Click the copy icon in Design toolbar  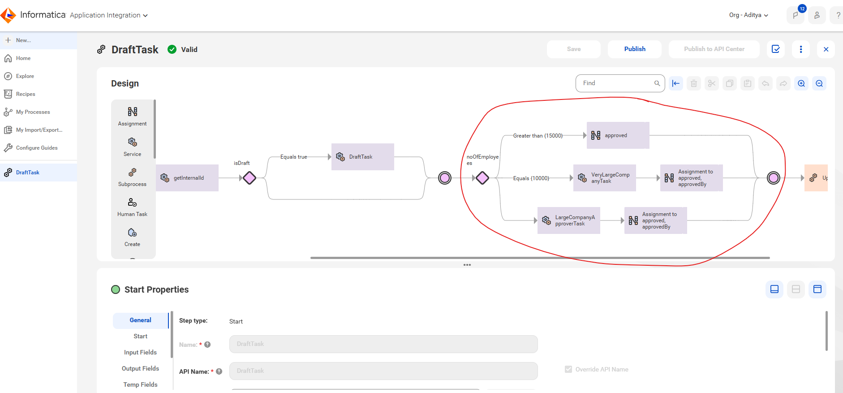click(730, 83)
